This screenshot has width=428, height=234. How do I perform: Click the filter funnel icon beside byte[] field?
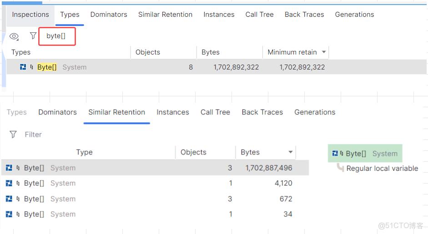(33, 36)
